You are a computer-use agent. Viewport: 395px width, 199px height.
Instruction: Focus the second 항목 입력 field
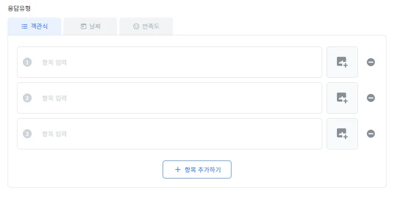179,98
